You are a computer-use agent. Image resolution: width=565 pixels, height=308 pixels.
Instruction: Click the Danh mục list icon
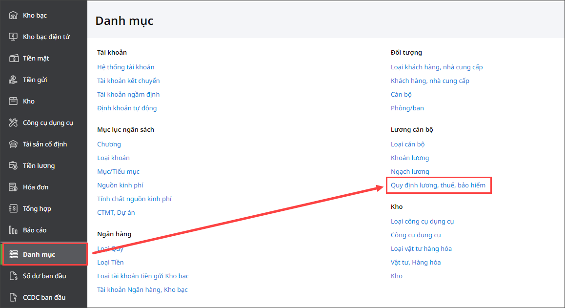click(x=13, y=254)
